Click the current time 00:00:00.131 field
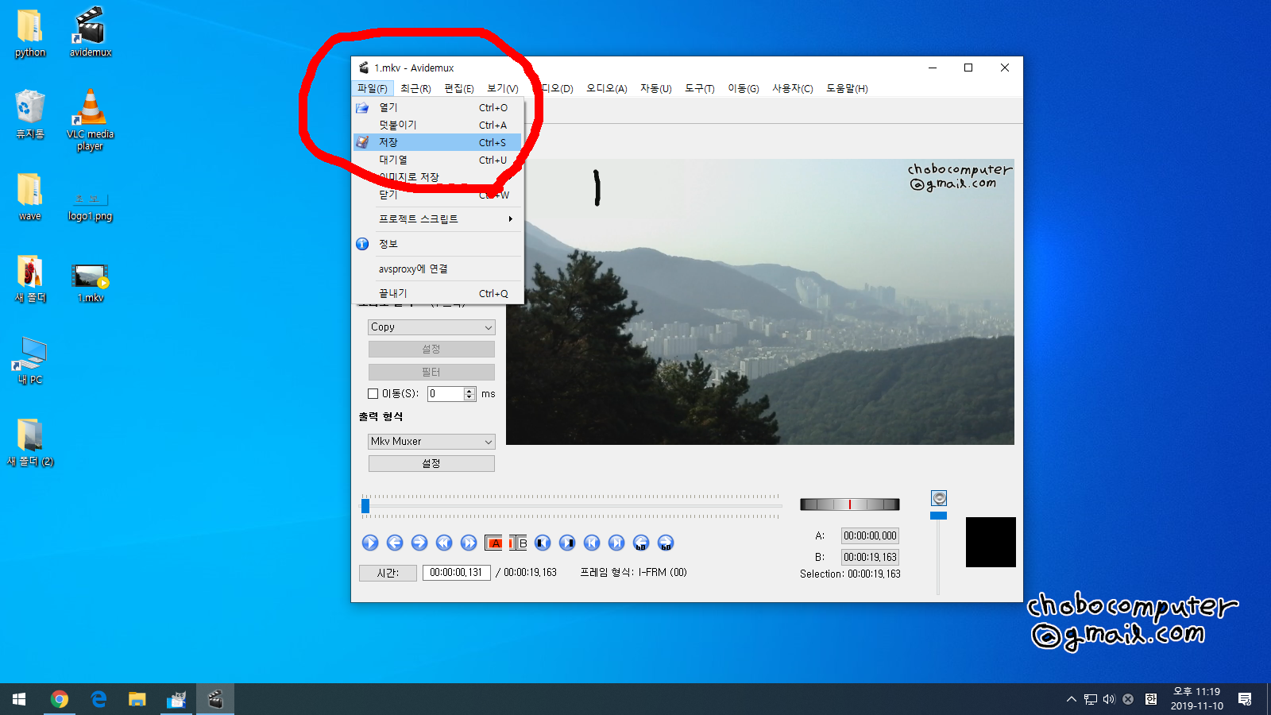 tap(457, 572)
